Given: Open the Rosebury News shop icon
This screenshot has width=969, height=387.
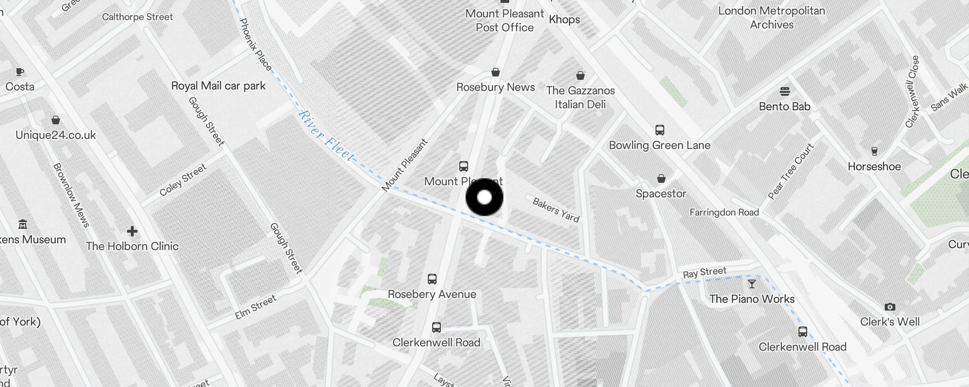Looking at the screenshot, I should pyautogui.click(x=496, y=72).
